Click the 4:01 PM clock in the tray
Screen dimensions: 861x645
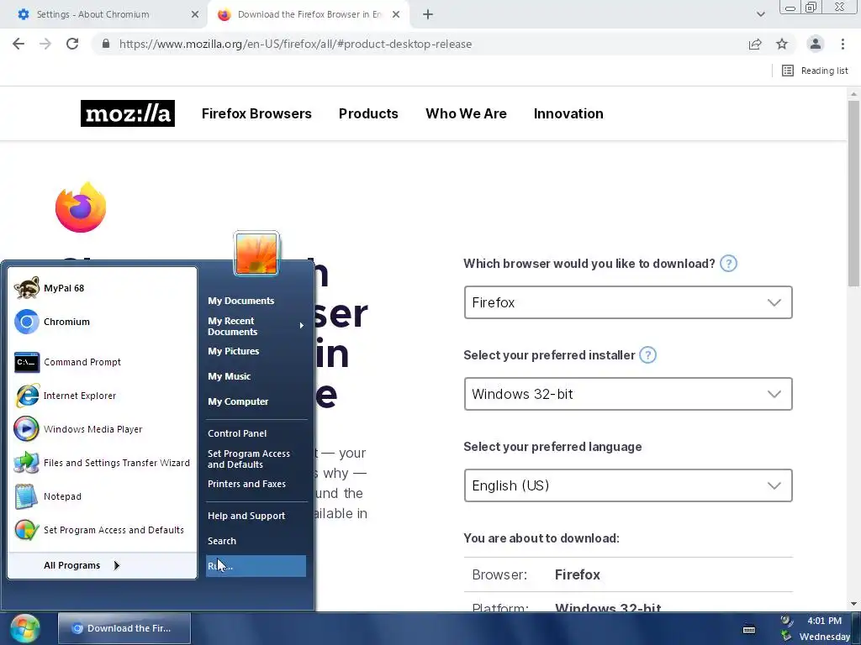tap(824, 621)
